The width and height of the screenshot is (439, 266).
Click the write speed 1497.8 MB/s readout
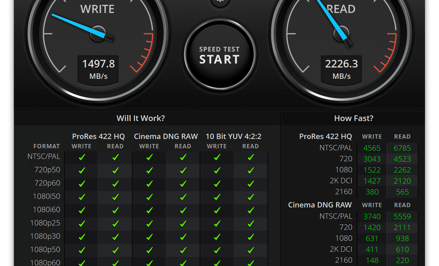[99, 69]
